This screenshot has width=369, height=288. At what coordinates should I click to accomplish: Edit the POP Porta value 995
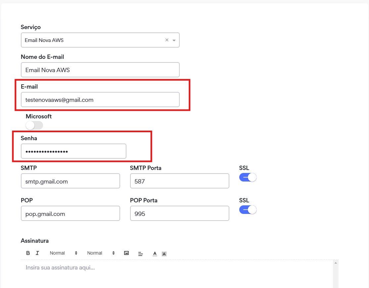tap(179, 213)
